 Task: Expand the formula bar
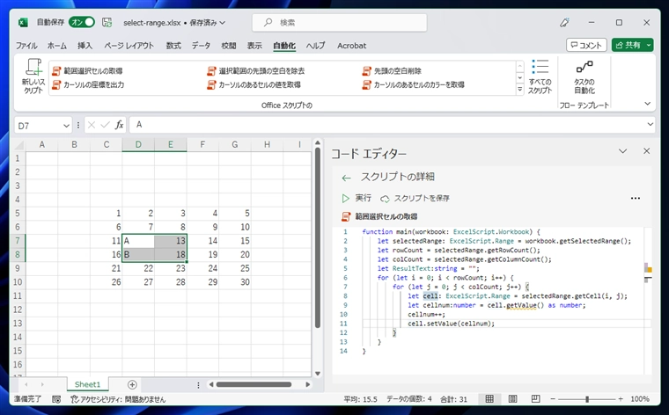[x=650, y=125]
